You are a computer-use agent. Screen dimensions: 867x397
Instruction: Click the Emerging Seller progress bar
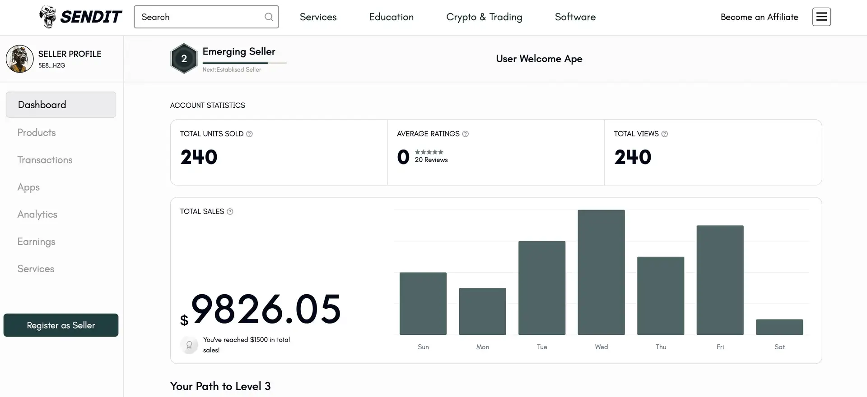click(x=244, y=63)
